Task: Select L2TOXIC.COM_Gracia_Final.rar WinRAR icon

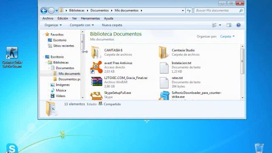Action: [x=96, y=82]
